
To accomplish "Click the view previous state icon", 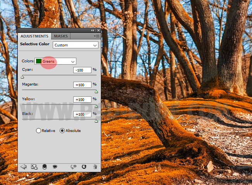I will [73, 166].
